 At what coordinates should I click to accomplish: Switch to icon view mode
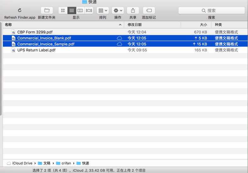pos(63,10)
